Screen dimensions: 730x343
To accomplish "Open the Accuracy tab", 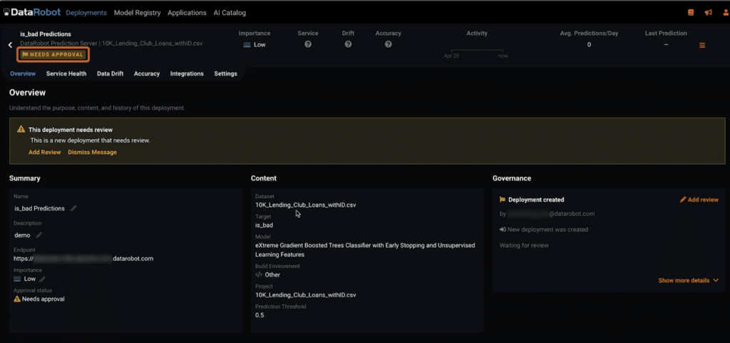I will pos(147,73).
